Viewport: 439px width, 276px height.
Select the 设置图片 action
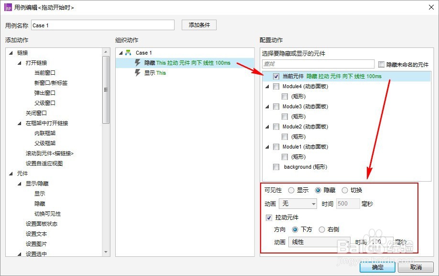coord(36,244)
